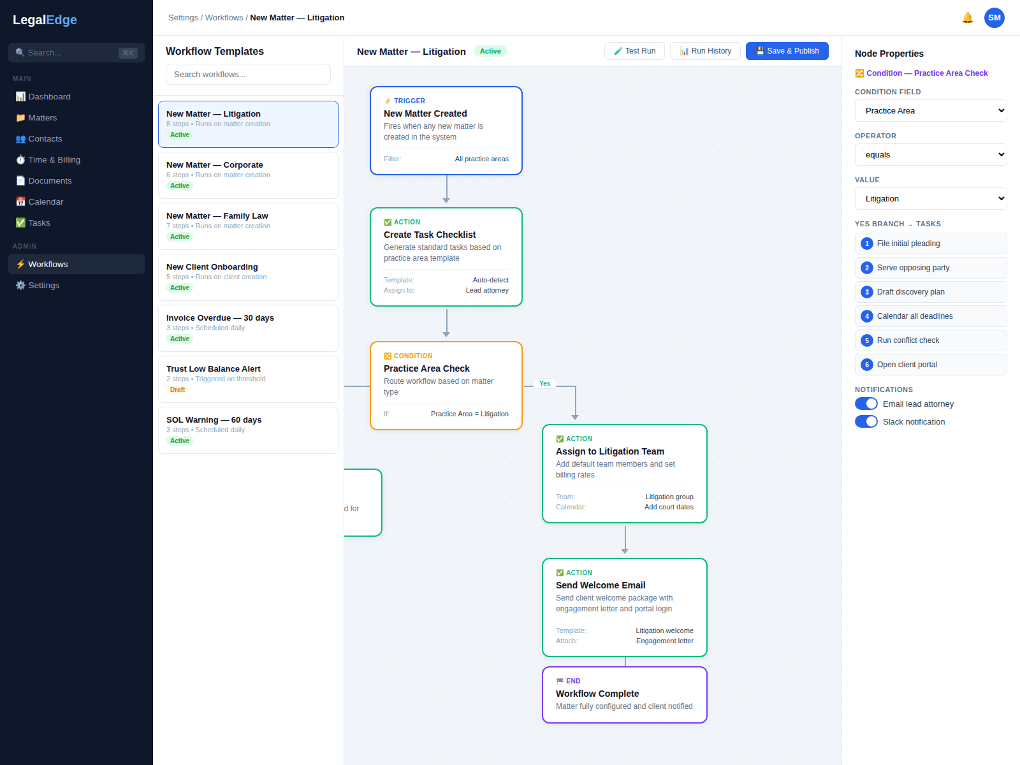Image resolution: width=1020 pixels, height=765 pixels.
Task: Open the SM user avatar
Action: pyautogui.click(x=994, y=18)
